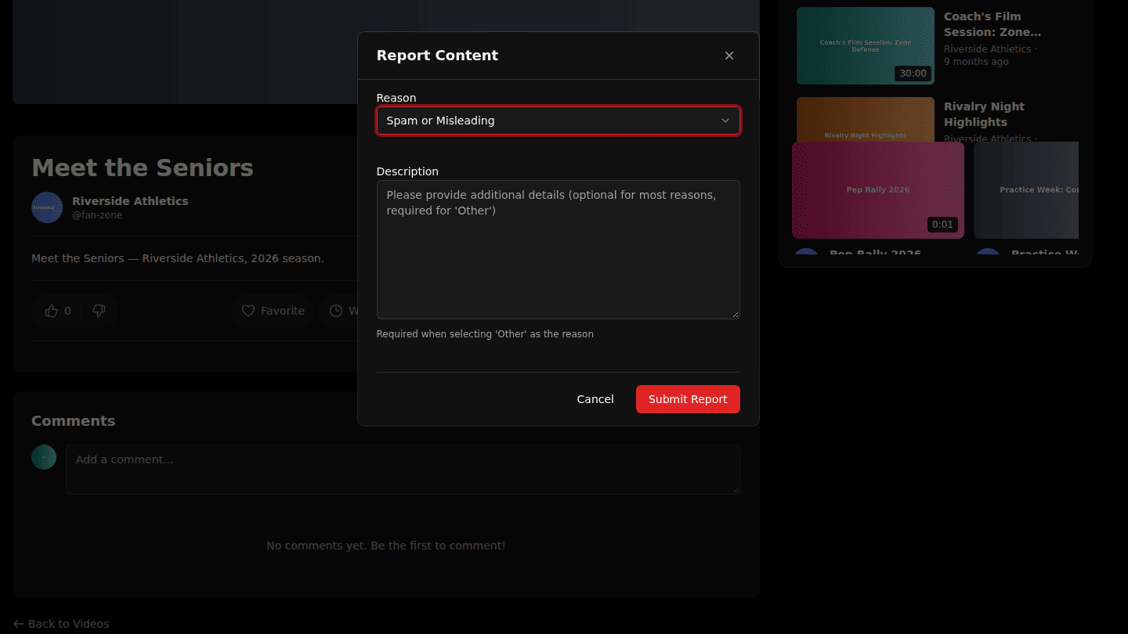Click the 30:00 duration badge
This screenshot has height=634, width=1128.
point(913,74)
